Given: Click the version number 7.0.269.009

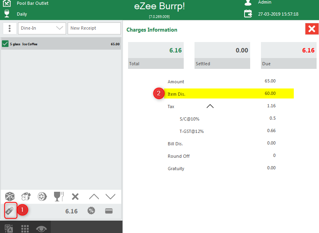Looking at the screenshot, I should (159, 17).
